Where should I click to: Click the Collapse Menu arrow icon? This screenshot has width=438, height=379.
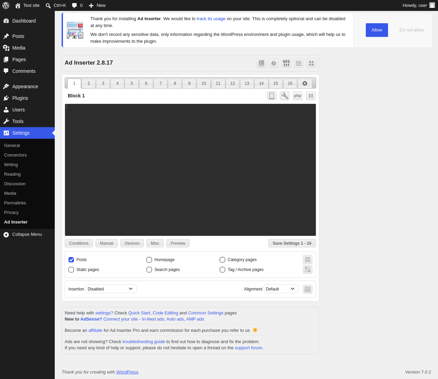(x=6, y=234)
